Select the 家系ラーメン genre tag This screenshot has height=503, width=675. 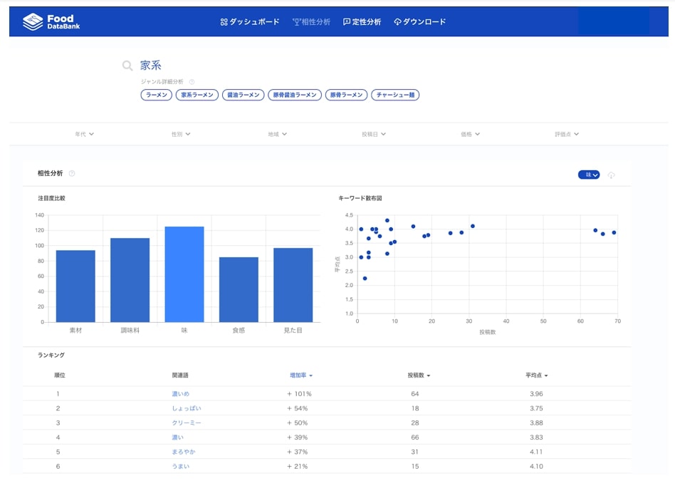197,95
